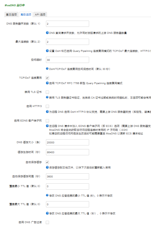Click the DNS 缓存大小 input field
This screenshot has width=151, height=228.
[68, 142]
